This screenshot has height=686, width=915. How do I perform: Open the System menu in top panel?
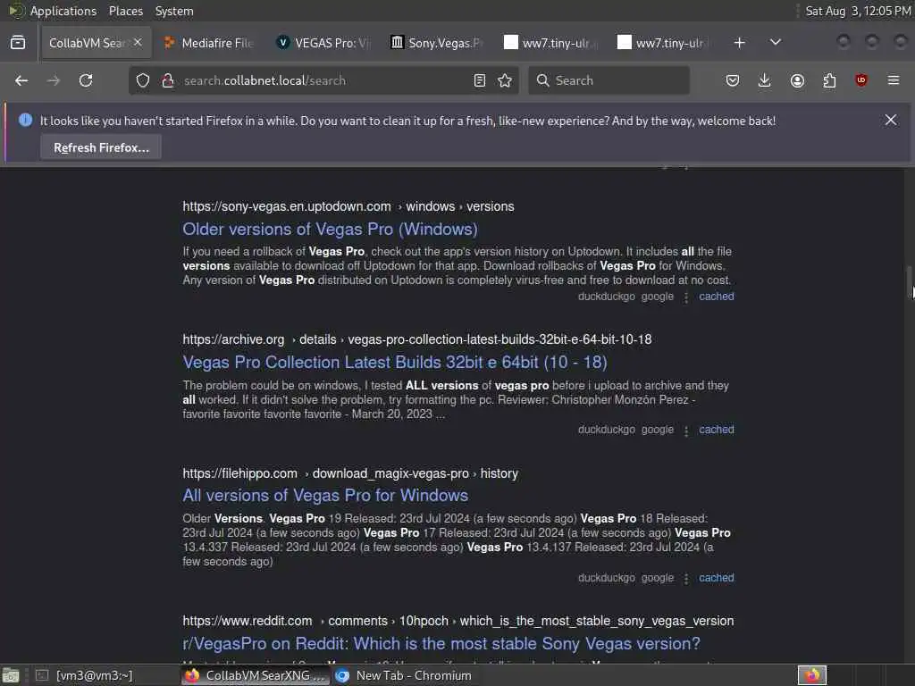174,11
